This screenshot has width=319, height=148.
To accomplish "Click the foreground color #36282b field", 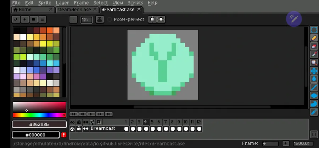I will pyautogui.click(x=39, y=124).
